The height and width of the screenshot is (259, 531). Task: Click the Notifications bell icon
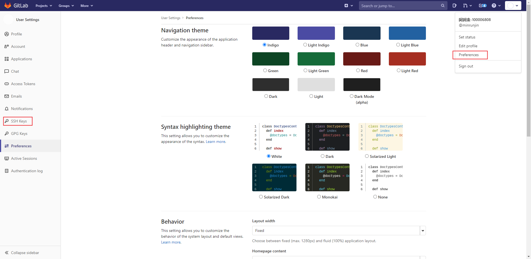click(x=7, y=109)
